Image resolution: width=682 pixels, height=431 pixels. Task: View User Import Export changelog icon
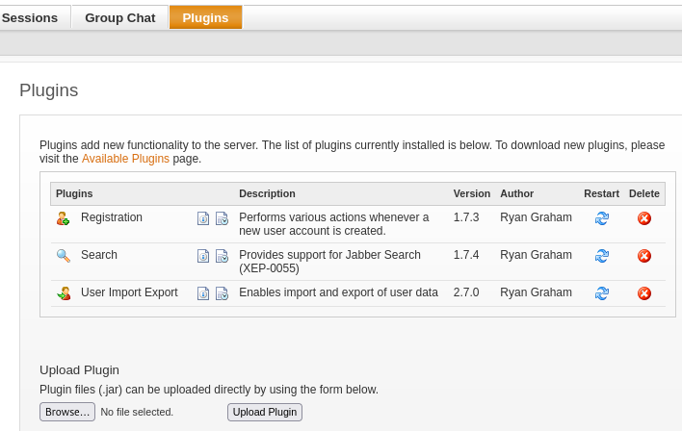[222, 293]
